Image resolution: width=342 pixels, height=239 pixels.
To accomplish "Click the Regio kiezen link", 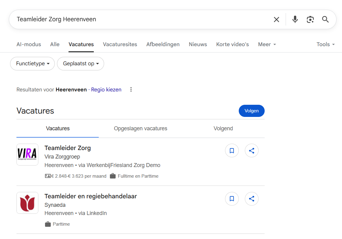I will coord(106,90).
